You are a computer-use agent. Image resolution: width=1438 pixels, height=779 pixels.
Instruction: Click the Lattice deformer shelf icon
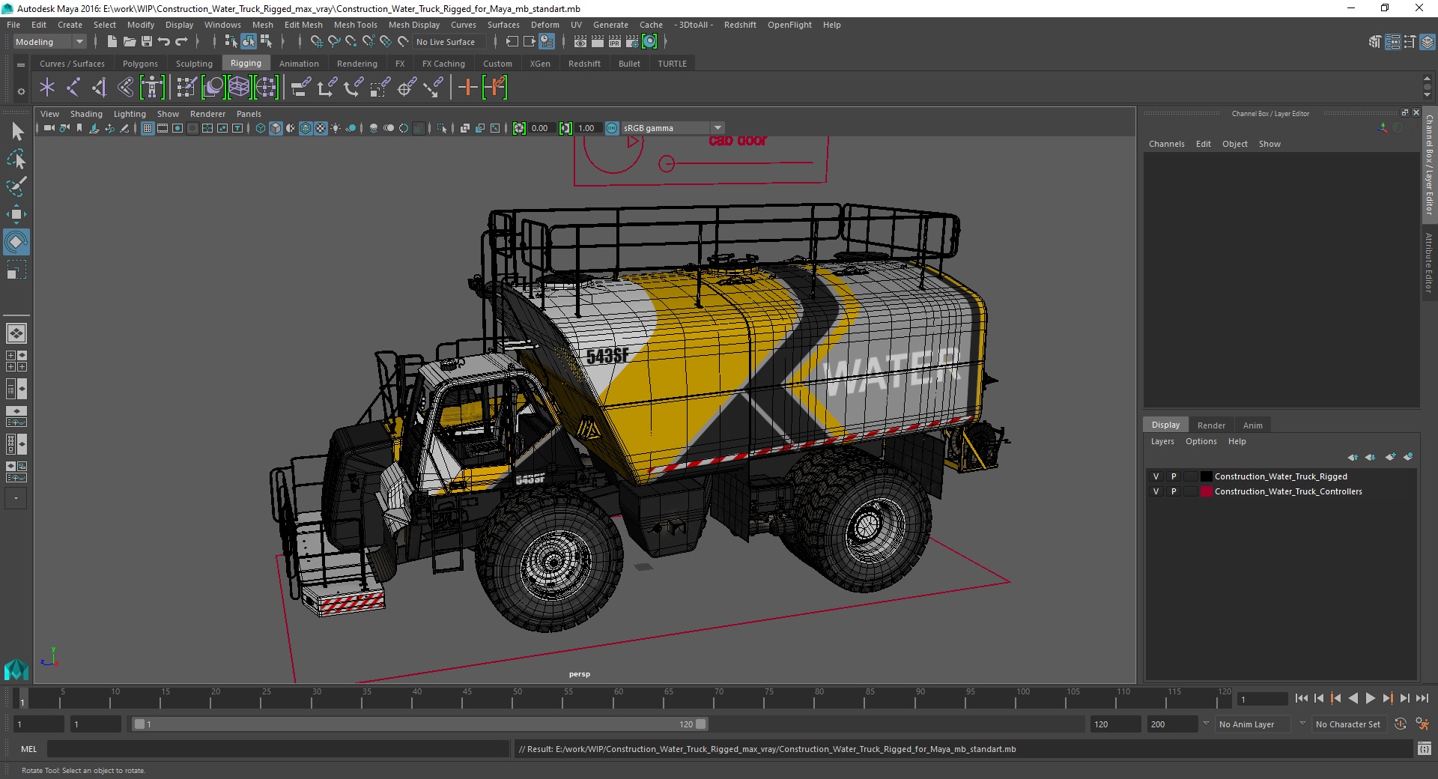click(240, 88)
